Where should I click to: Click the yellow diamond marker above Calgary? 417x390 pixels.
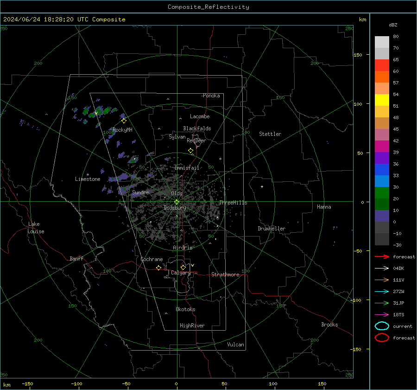(x=183, y=267)
